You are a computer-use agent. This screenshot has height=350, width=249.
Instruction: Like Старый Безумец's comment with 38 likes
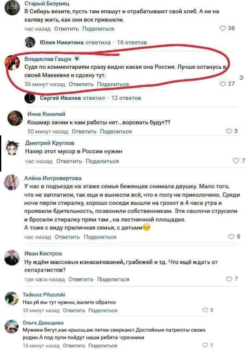222,28
